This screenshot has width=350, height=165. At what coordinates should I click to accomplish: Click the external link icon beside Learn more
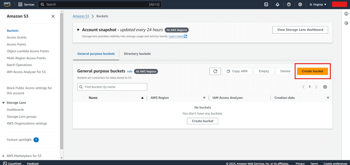pyautogui.click(x=186, y=36)
